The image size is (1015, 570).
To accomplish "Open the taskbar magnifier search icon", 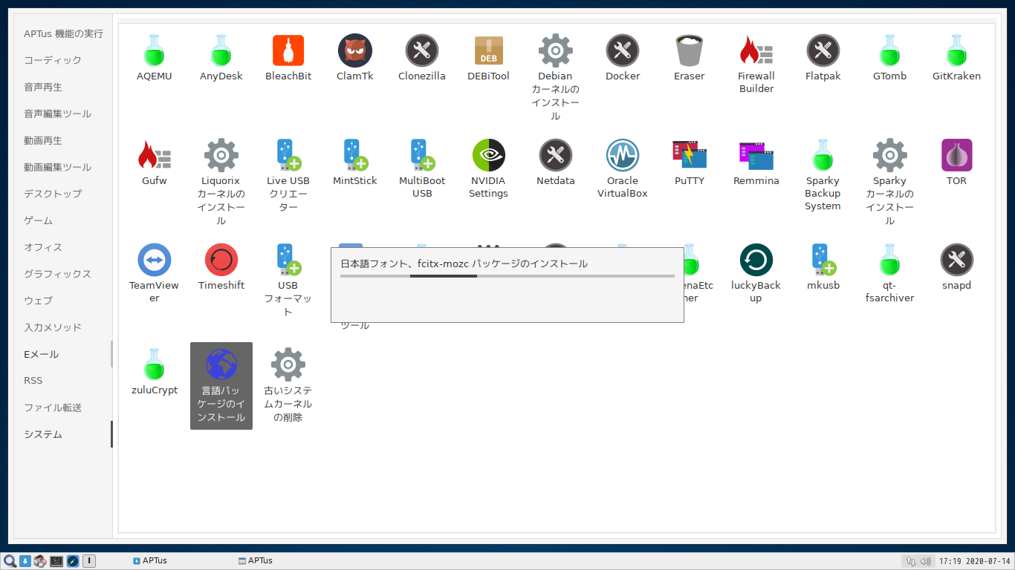I will tap(10, 561).
